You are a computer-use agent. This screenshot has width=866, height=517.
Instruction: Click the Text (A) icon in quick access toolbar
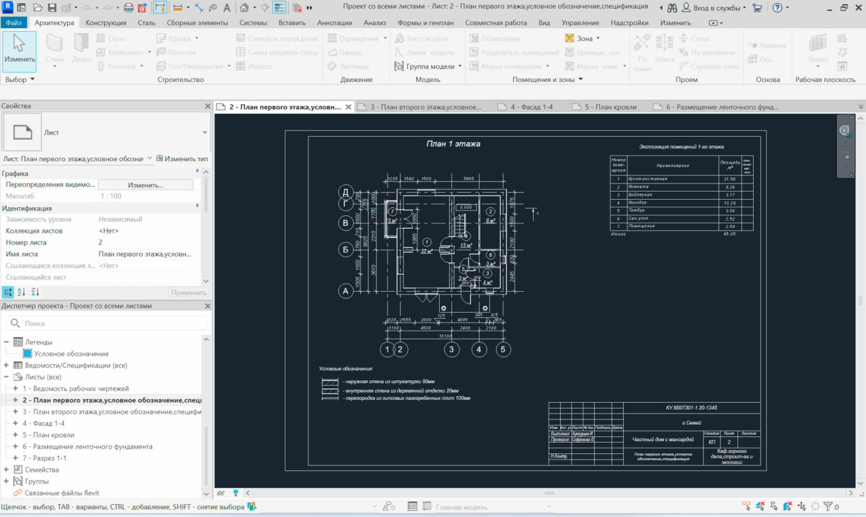225,8
